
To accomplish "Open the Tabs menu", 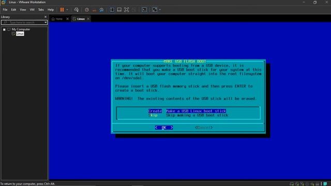I will [x=41, y=10].
